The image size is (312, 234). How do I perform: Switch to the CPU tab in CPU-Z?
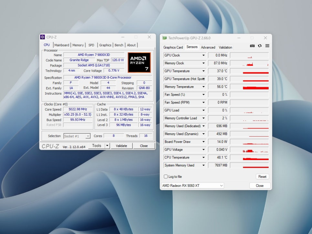[x=47, y=45]
